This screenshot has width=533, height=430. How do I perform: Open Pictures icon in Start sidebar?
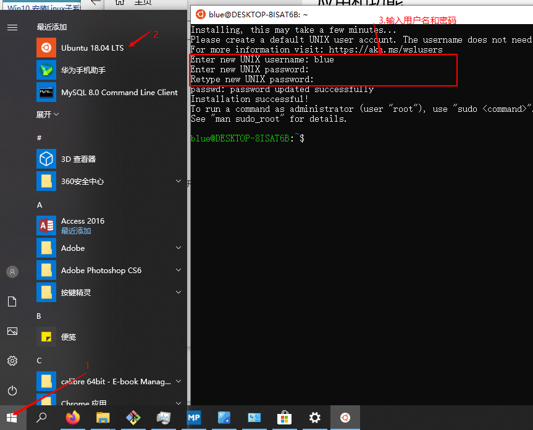pyautogui.click(x=12, y=331)
